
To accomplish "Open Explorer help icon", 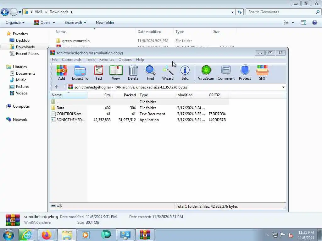I will pos(314,23).
